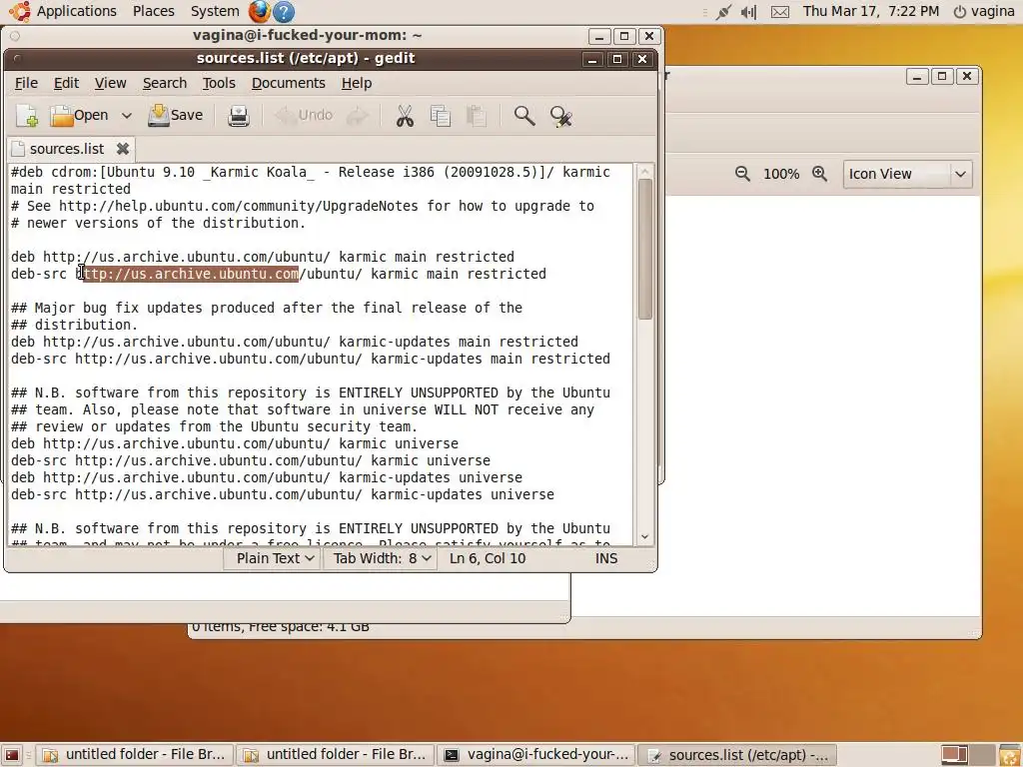Click the Open file button in gedit
Image resolution: width=1023 pixels, height=767 pixels.
[x=79, y=116]
